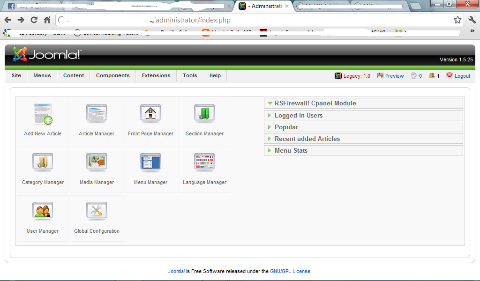Click the Version 1.5.25 text
Viewport: 480px width, 281px height.
tap(456, 59)
